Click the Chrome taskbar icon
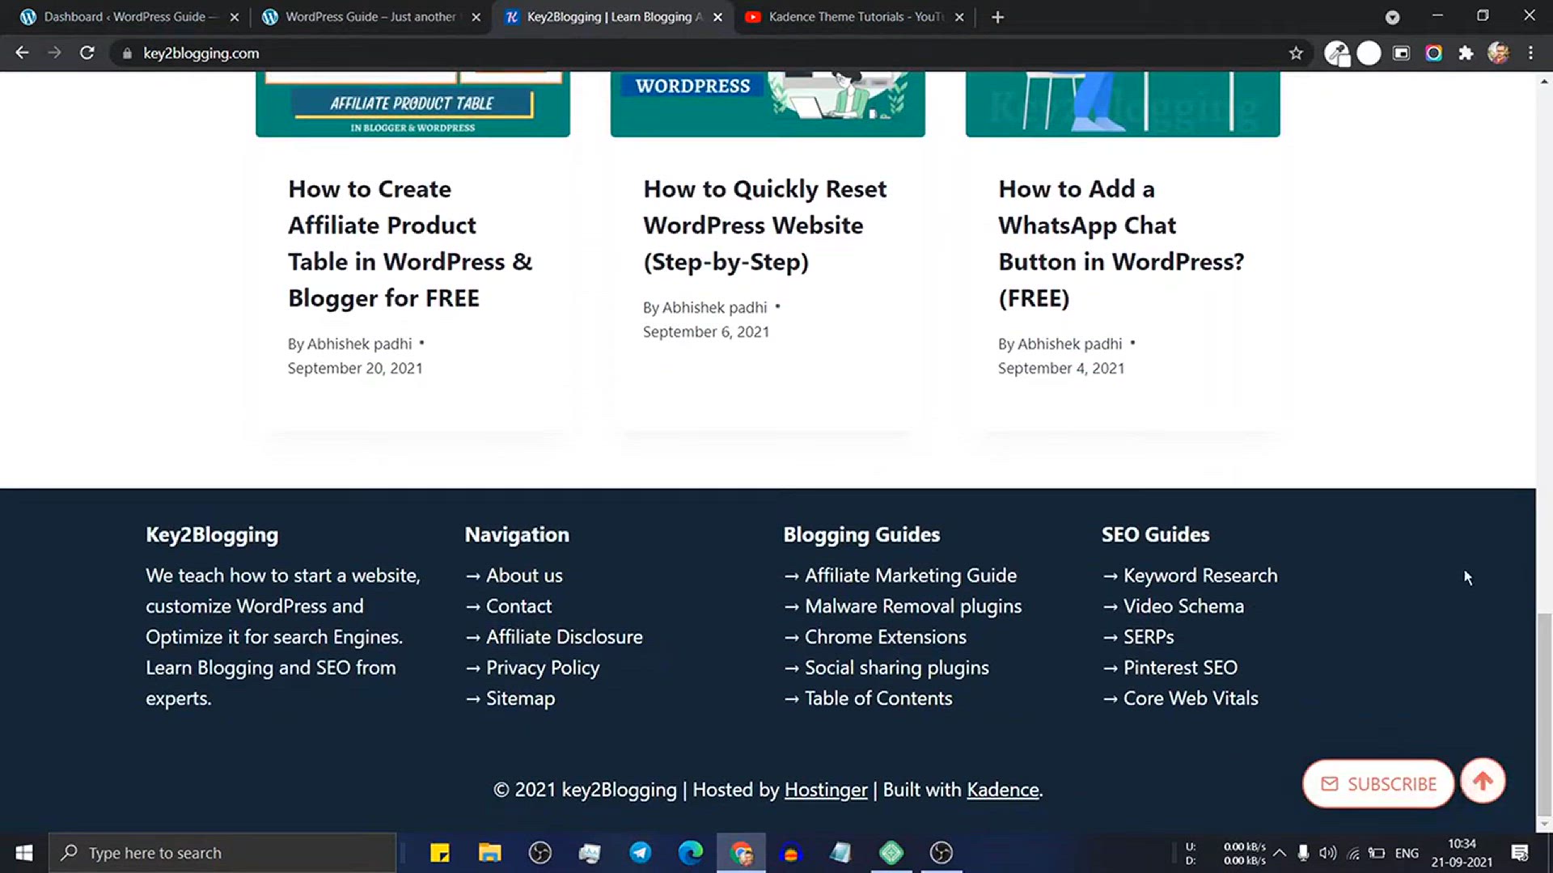The image size is (1553, 873). (x=741, y=853)
